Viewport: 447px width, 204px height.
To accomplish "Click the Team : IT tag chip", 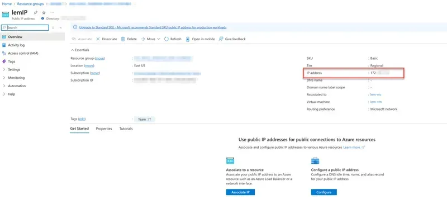I will click(x=145, y=119).
